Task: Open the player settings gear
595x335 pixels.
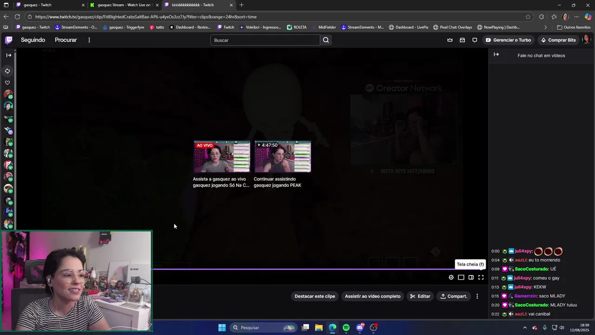Action: tap(451, 277)
